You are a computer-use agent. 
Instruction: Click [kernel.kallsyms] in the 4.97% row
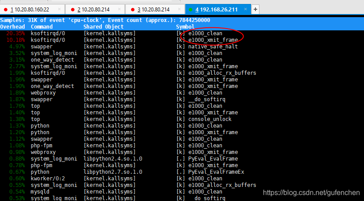point(109,47)
